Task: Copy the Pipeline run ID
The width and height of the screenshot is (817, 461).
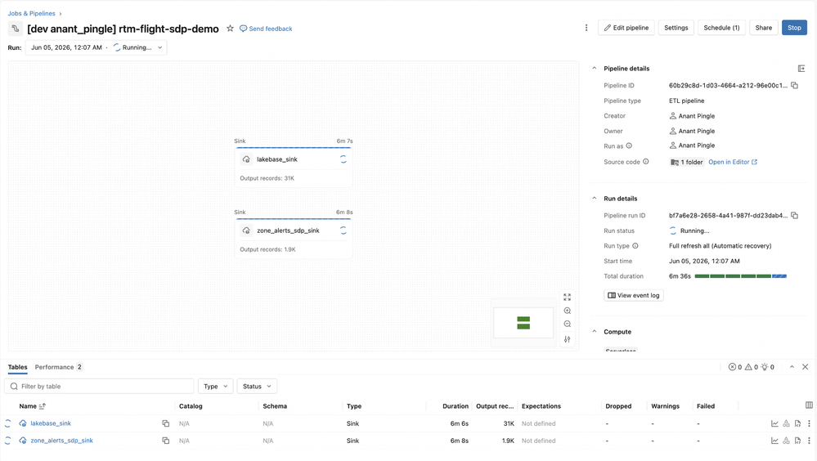Action: click(794, 215)
